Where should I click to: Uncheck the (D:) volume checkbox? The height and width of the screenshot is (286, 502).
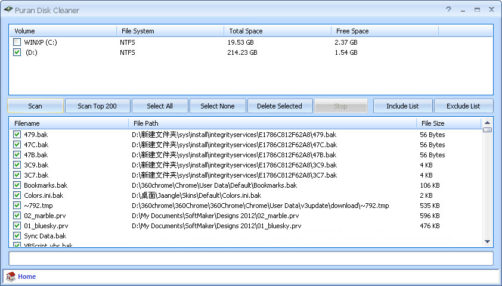[17, 52]
